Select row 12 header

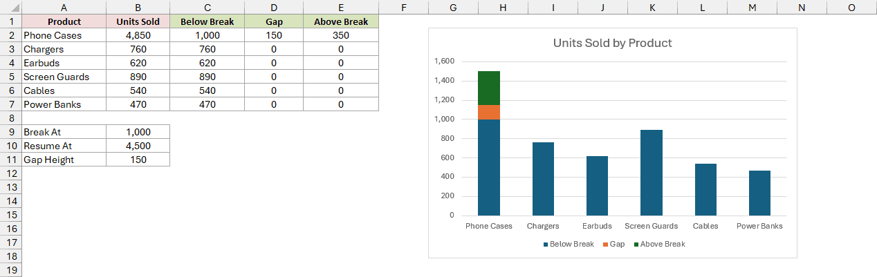click(x=10, y=173)
